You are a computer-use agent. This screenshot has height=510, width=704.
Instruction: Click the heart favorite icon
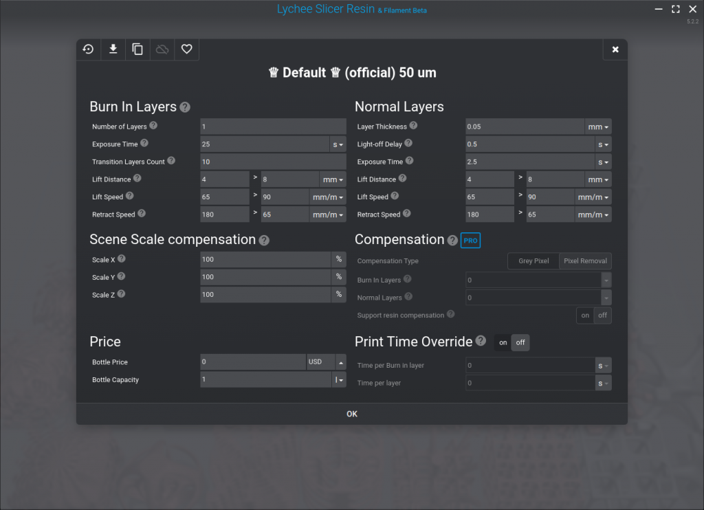click(187, 49)
